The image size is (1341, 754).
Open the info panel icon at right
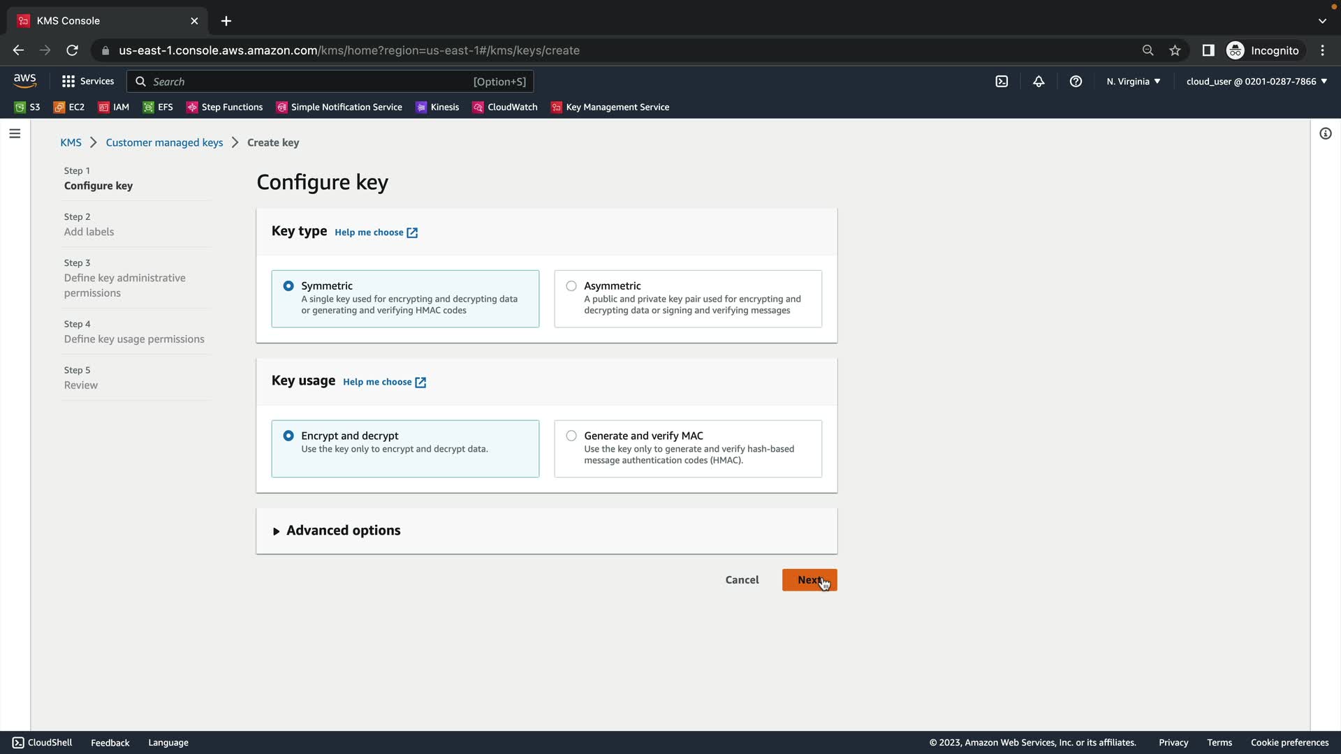(1325, 133)
